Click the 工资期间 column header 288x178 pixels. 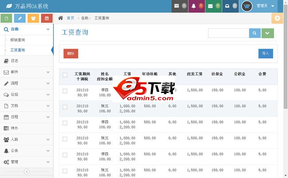click(x=82, y=74)
